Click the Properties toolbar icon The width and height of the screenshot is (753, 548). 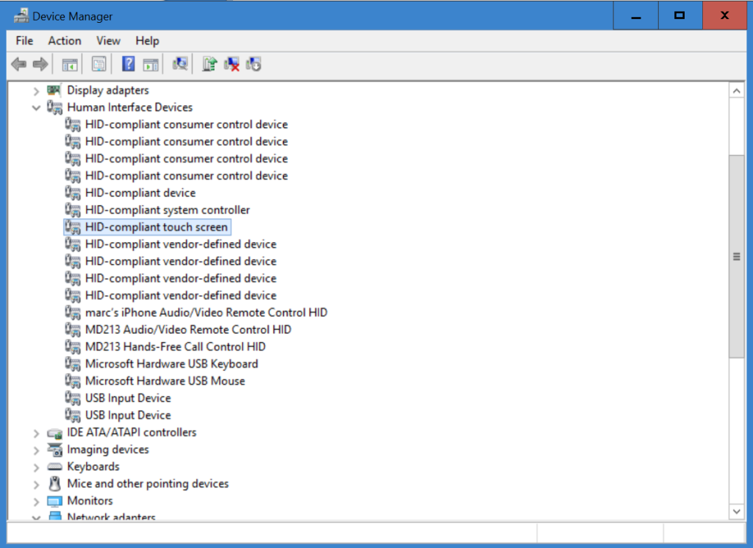click(x=99, y=65)
